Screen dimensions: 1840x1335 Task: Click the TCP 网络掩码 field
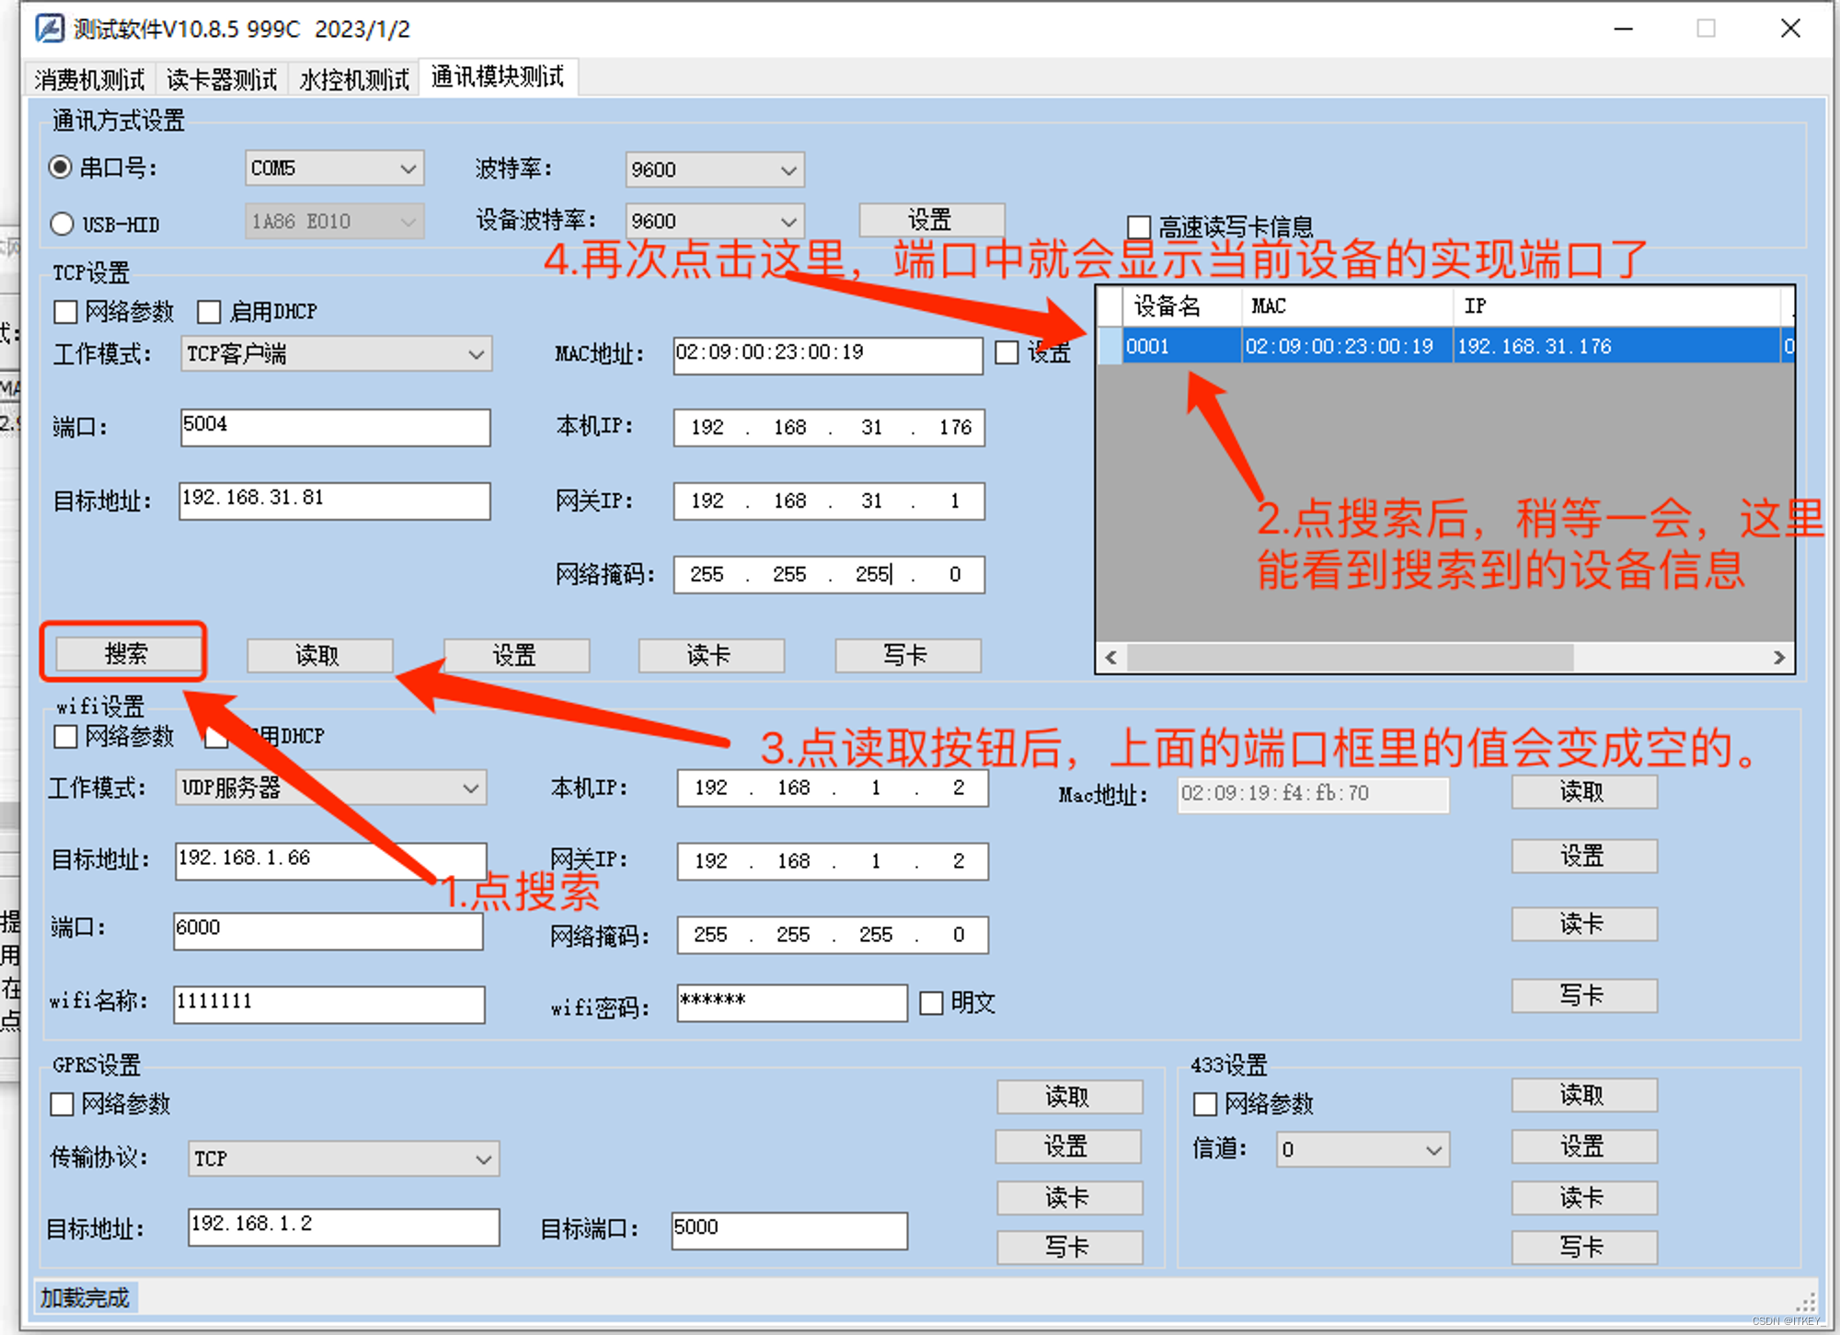pyautogui.click(x=829, y=574)
